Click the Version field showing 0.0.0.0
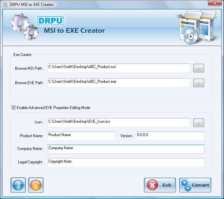Viewport: 224px width, 199px height. pyautogui.click(x=170, y=136)
